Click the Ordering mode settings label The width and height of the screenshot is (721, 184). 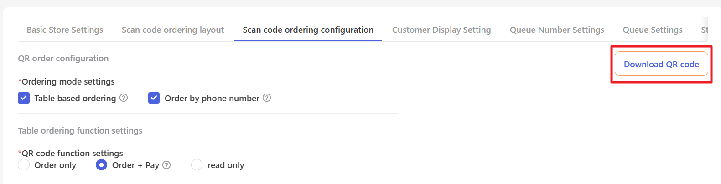point(68,82)
